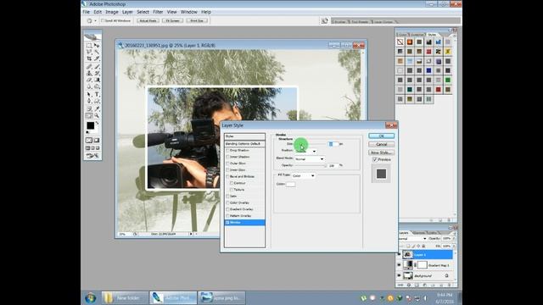The width and height of the screenshot is (543, 305).
Task: Hide the Background layer
Action: [399, 275]
